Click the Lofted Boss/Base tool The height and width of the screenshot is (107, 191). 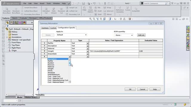pos(29,11)
